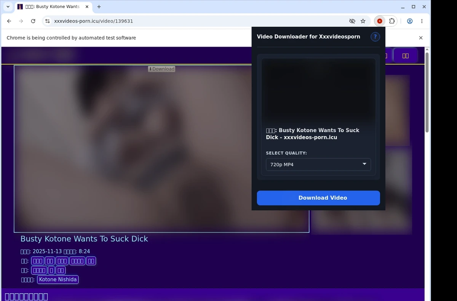Open the tab search chevron
The image size is (457, 301).
[x=8, y=6]
